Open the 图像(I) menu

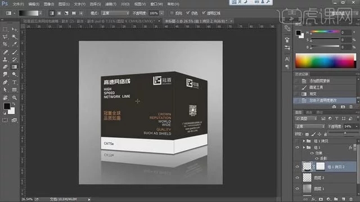tap(49, 4)
